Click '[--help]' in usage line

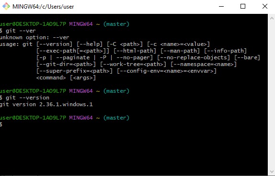coord(90,44)
